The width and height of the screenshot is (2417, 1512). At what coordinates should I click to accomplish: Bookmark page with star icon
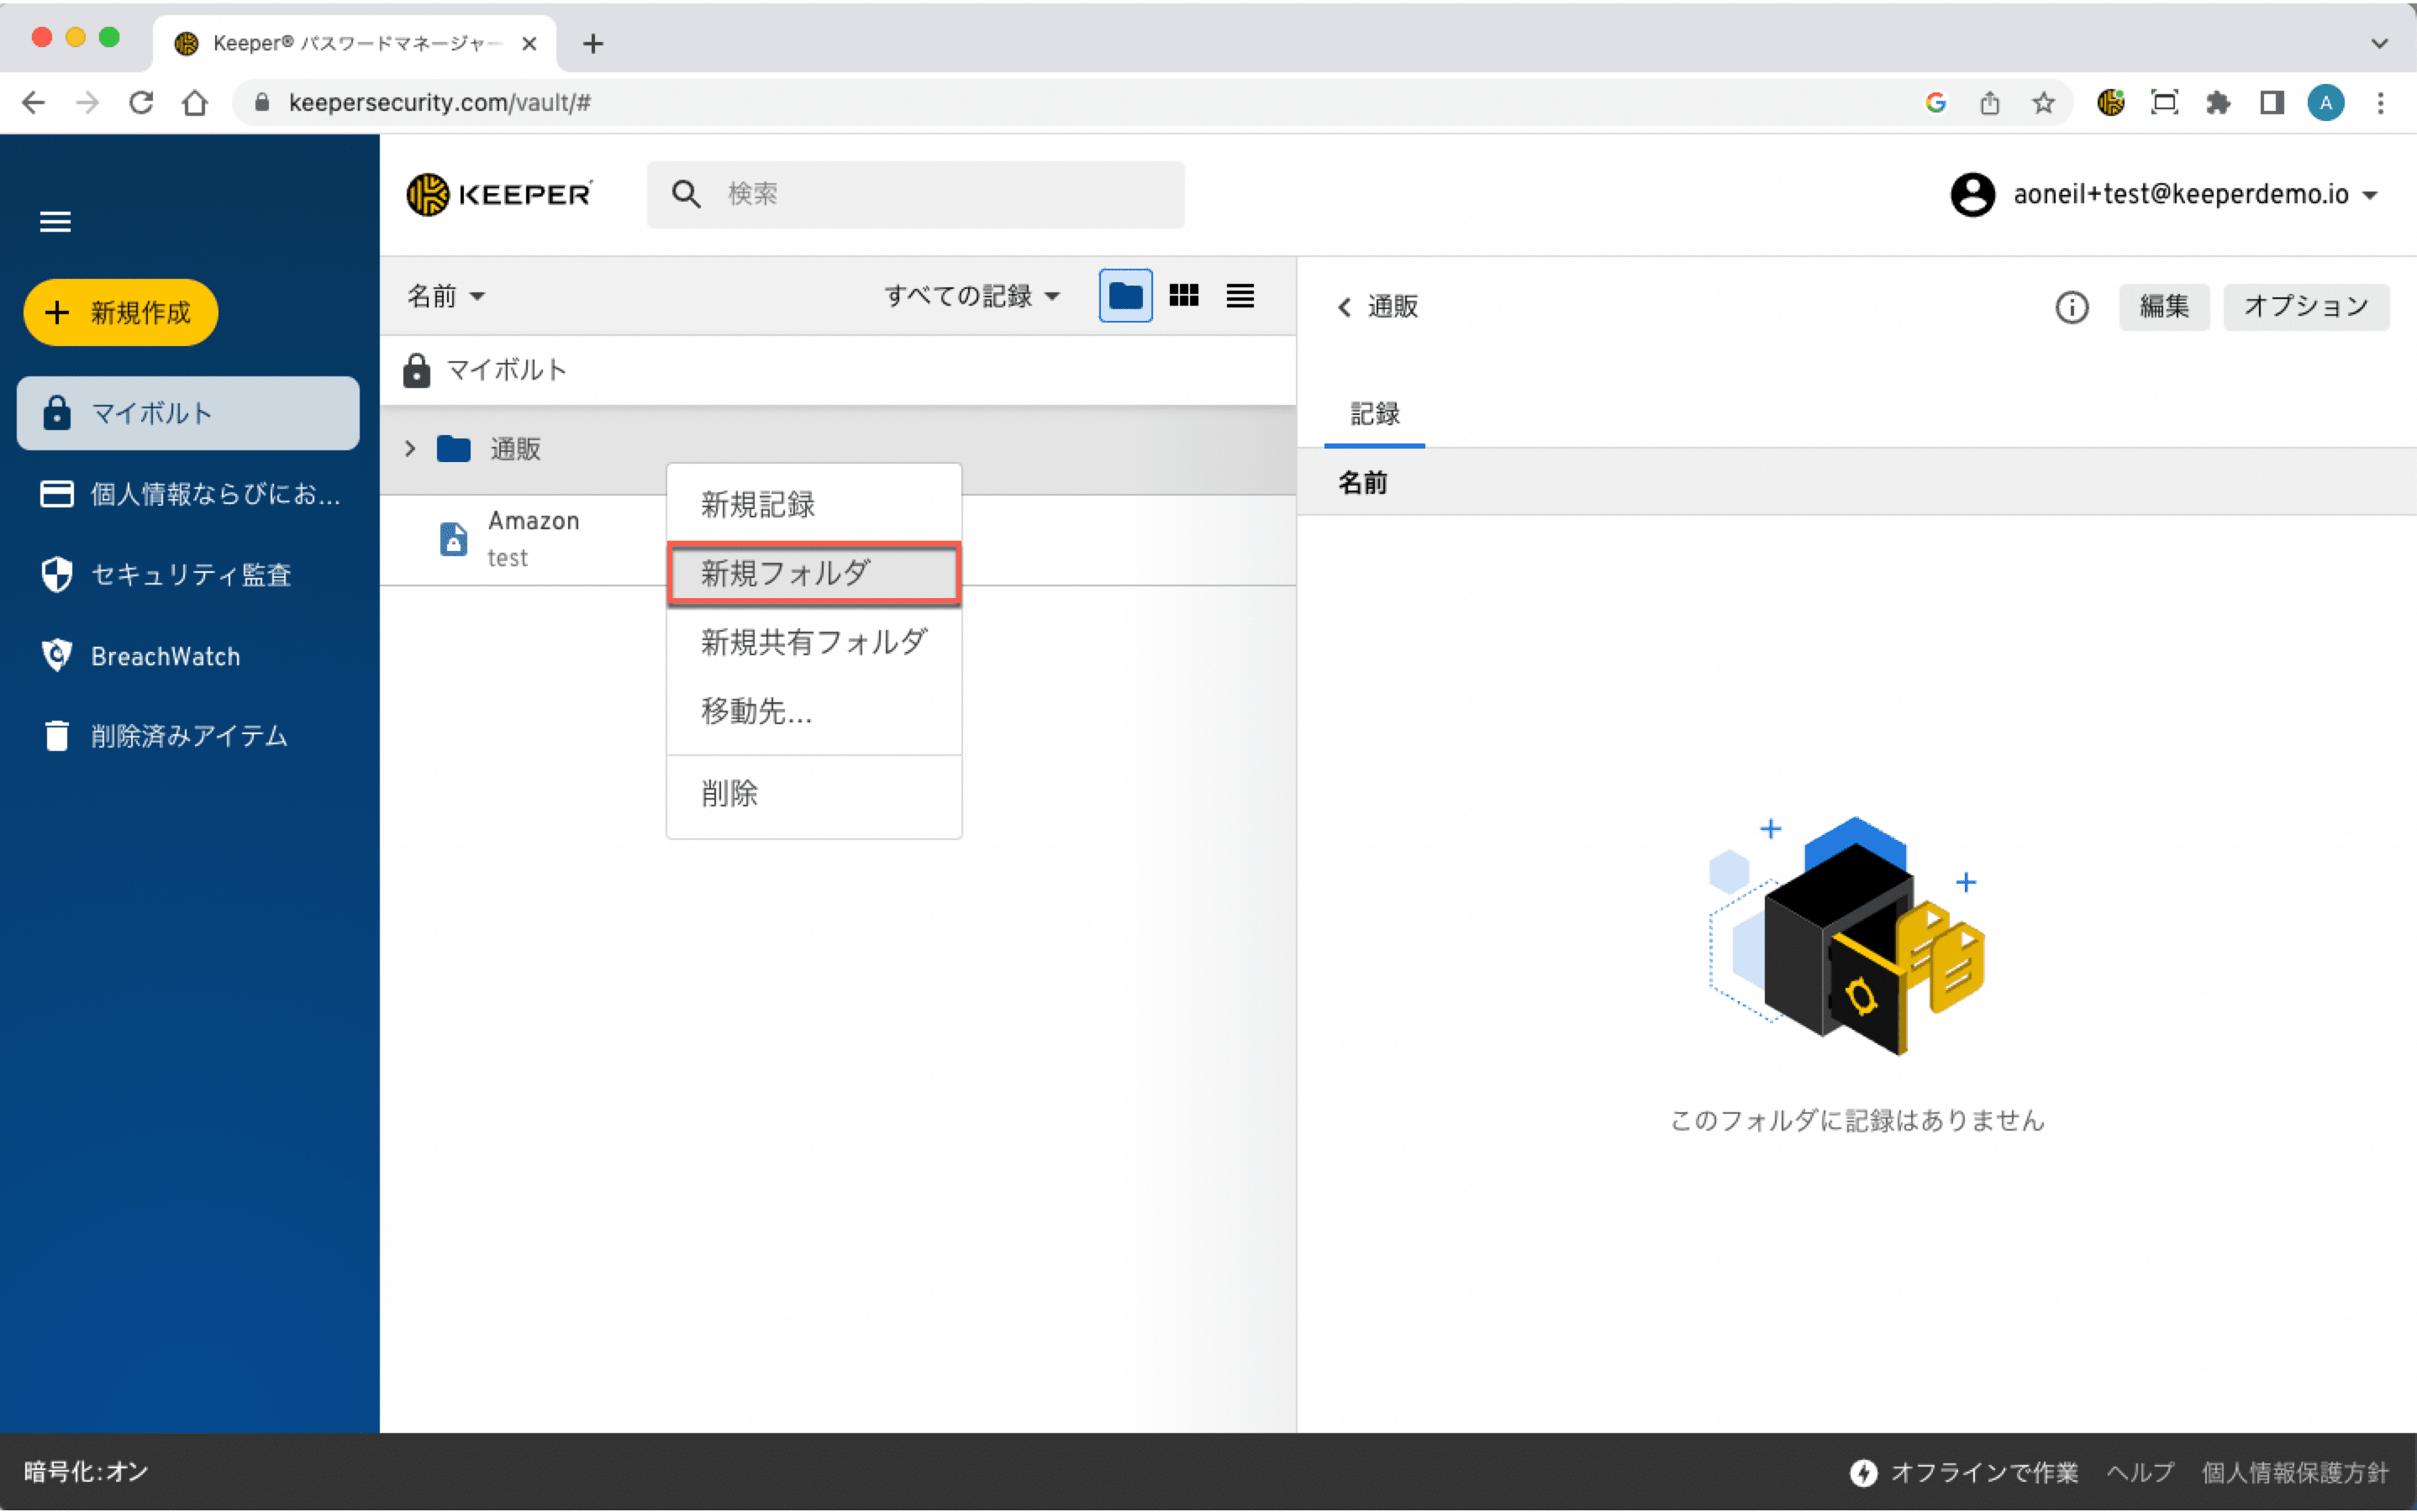pyautogui.click(x=2043, y=103)
